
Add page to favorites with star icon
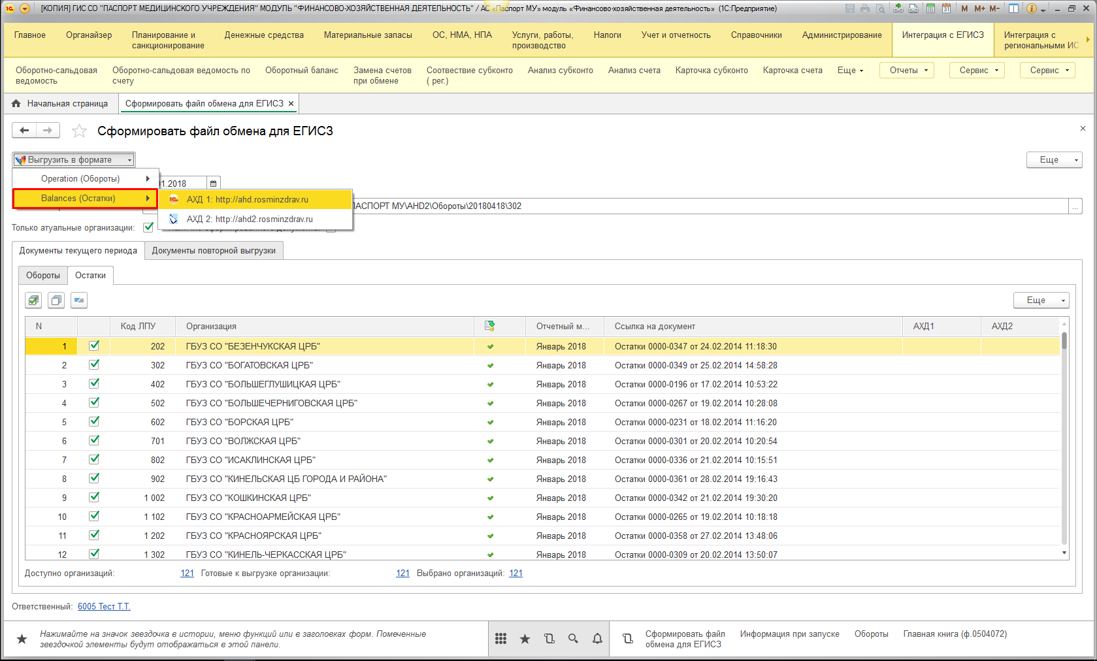(x=79, y=131)
